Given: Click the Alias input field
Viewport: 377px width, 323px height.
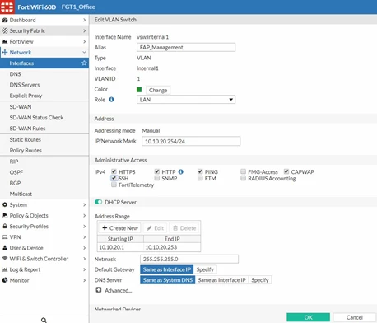Looking at the screenshot, I should pyautogui.click(x=186, y=47).
